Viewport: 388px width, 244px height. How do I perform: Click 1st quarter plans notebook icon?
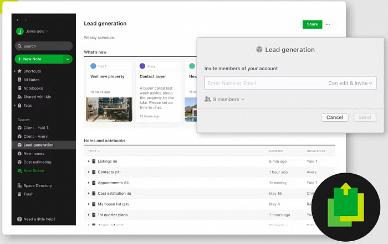pyautogui.click(x=94, y=215)
